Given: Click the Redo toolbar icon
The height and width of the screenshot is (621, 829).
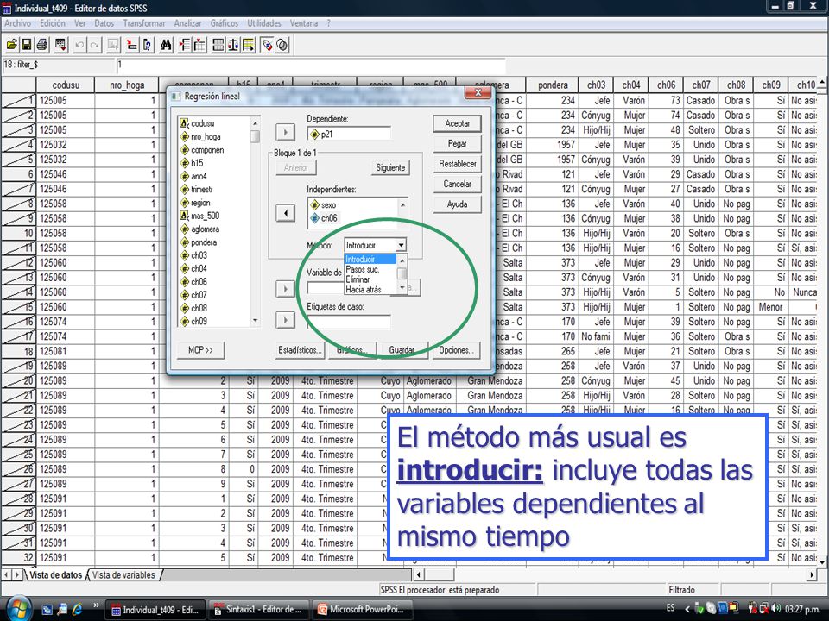Looking at the screenshot, I should pos(94,45).
